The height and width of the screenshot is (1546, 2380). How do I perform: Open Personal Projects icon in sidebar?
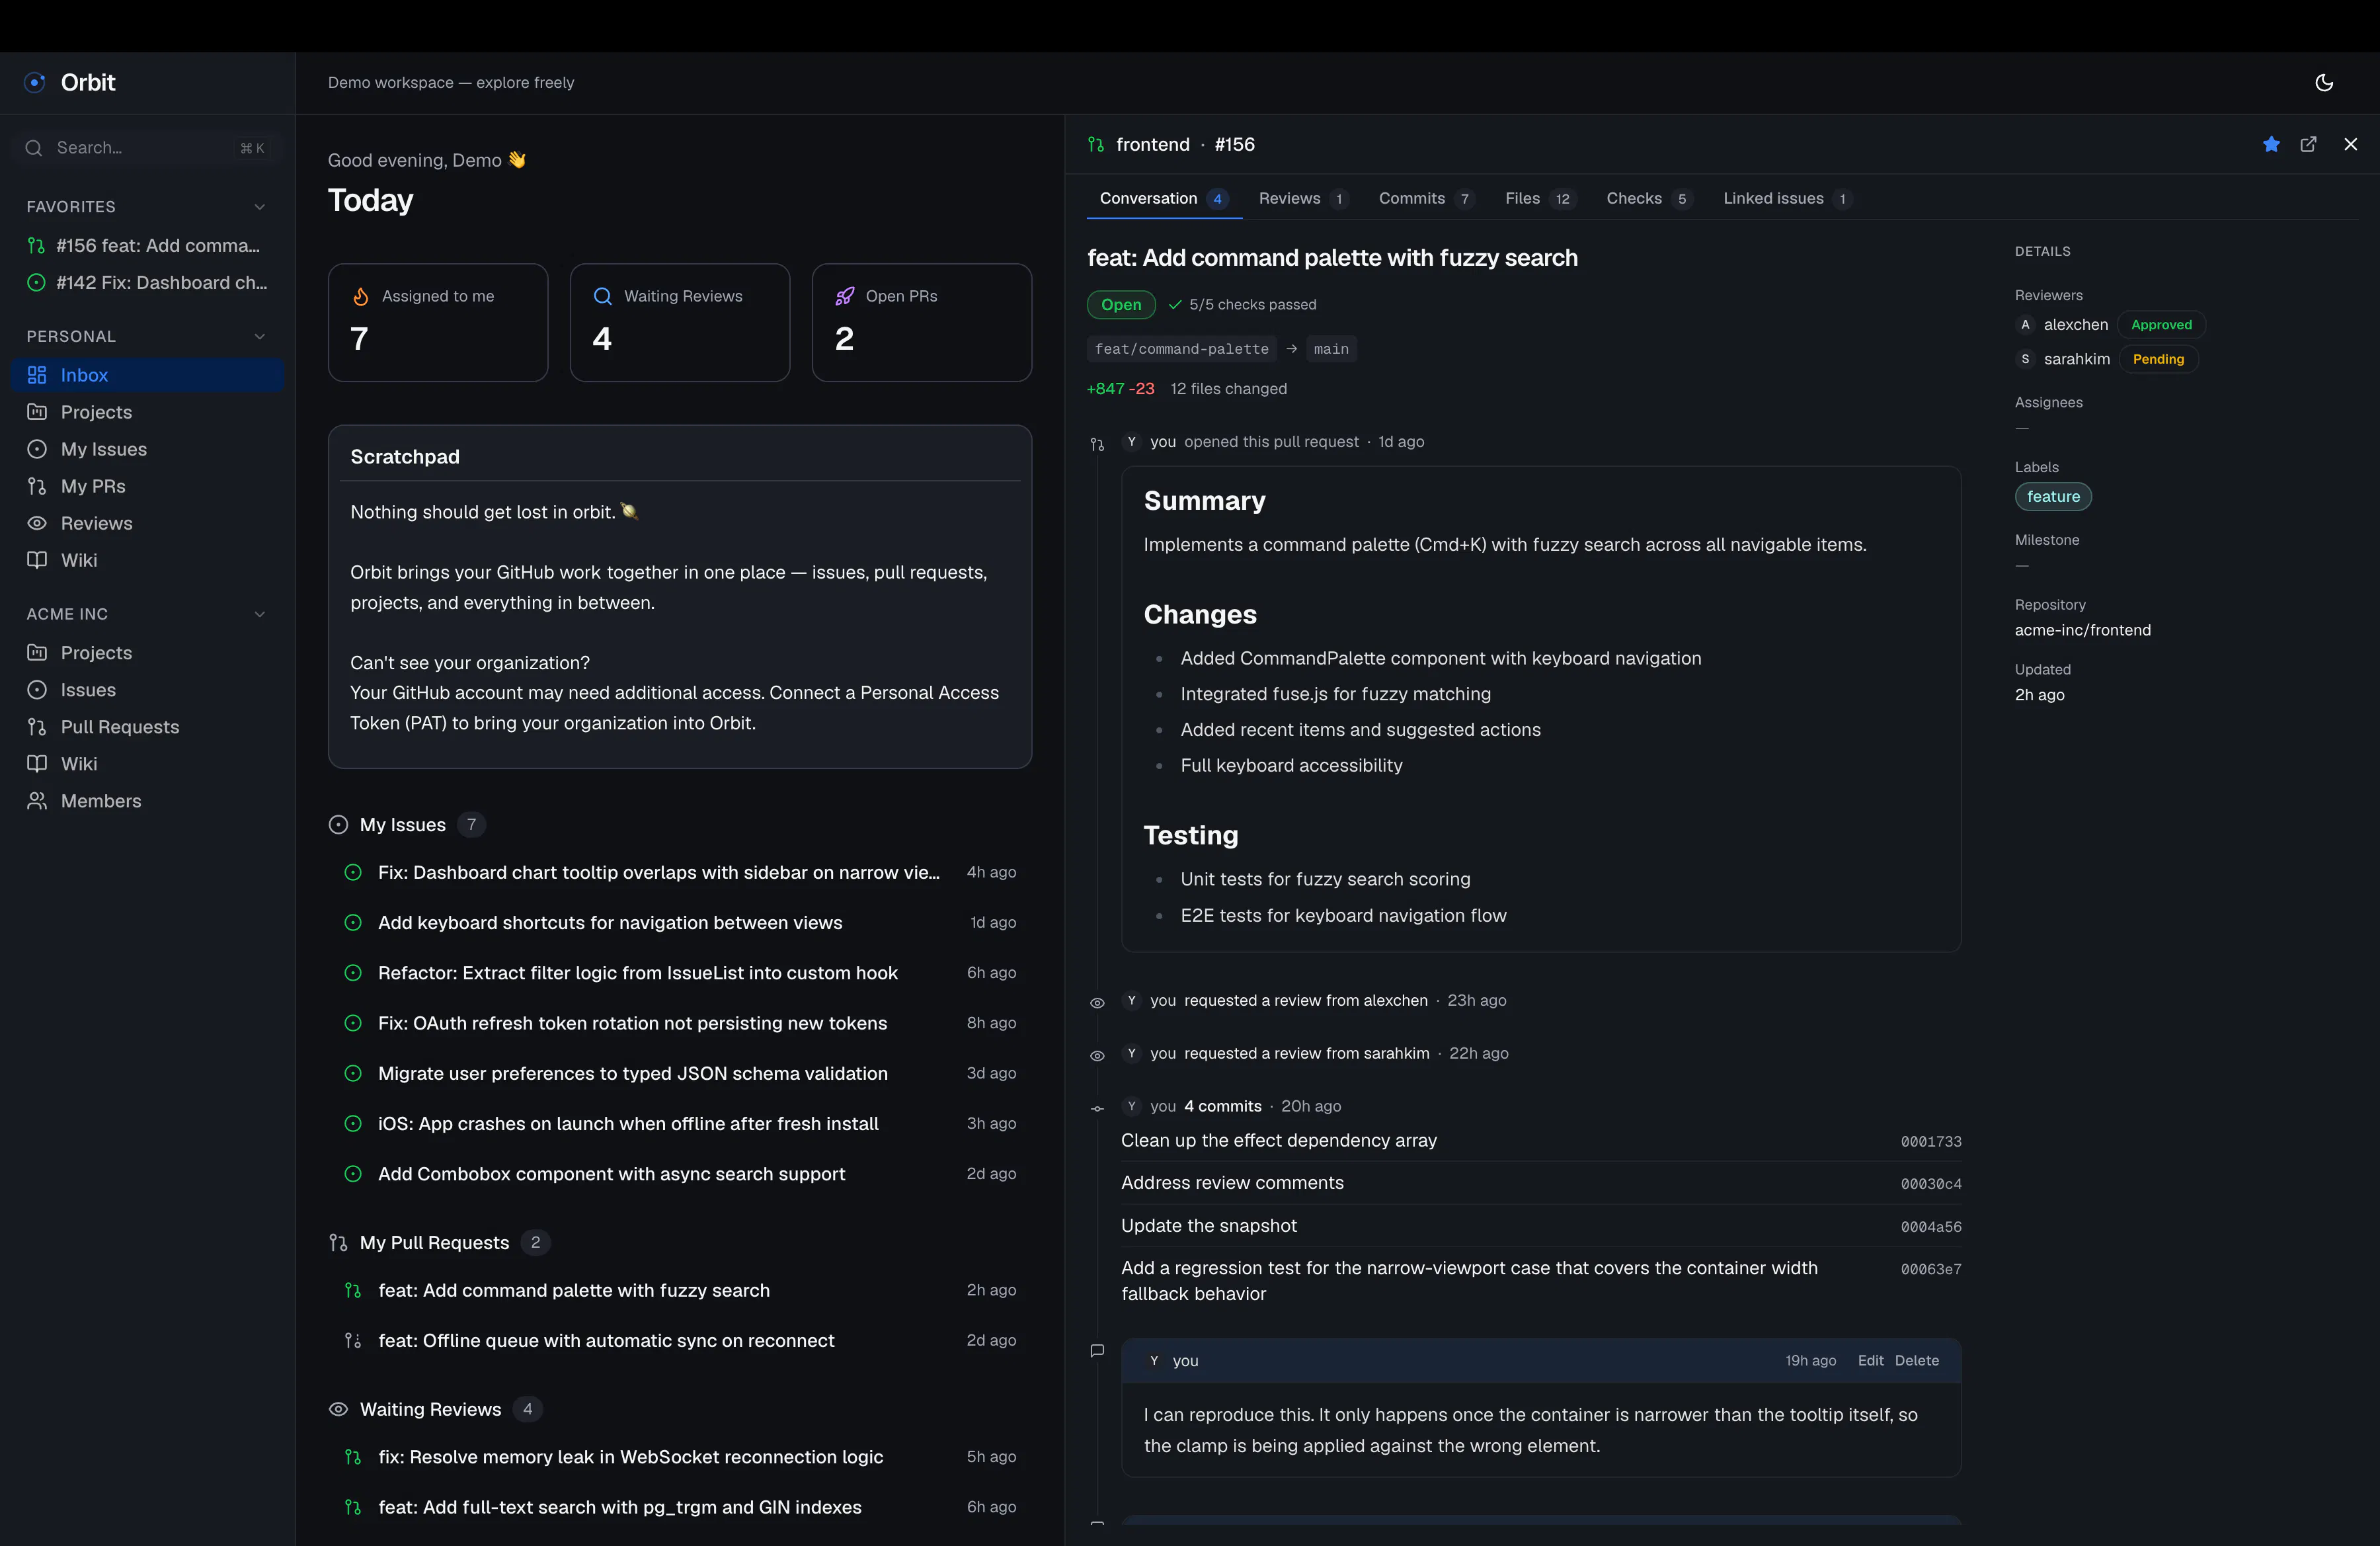click(37, 411)
